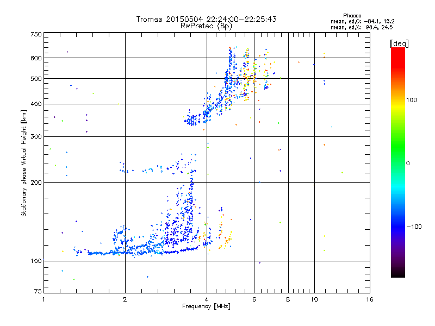
Task: Click the "Phases" header text
Action: click(x=352, y=16)
